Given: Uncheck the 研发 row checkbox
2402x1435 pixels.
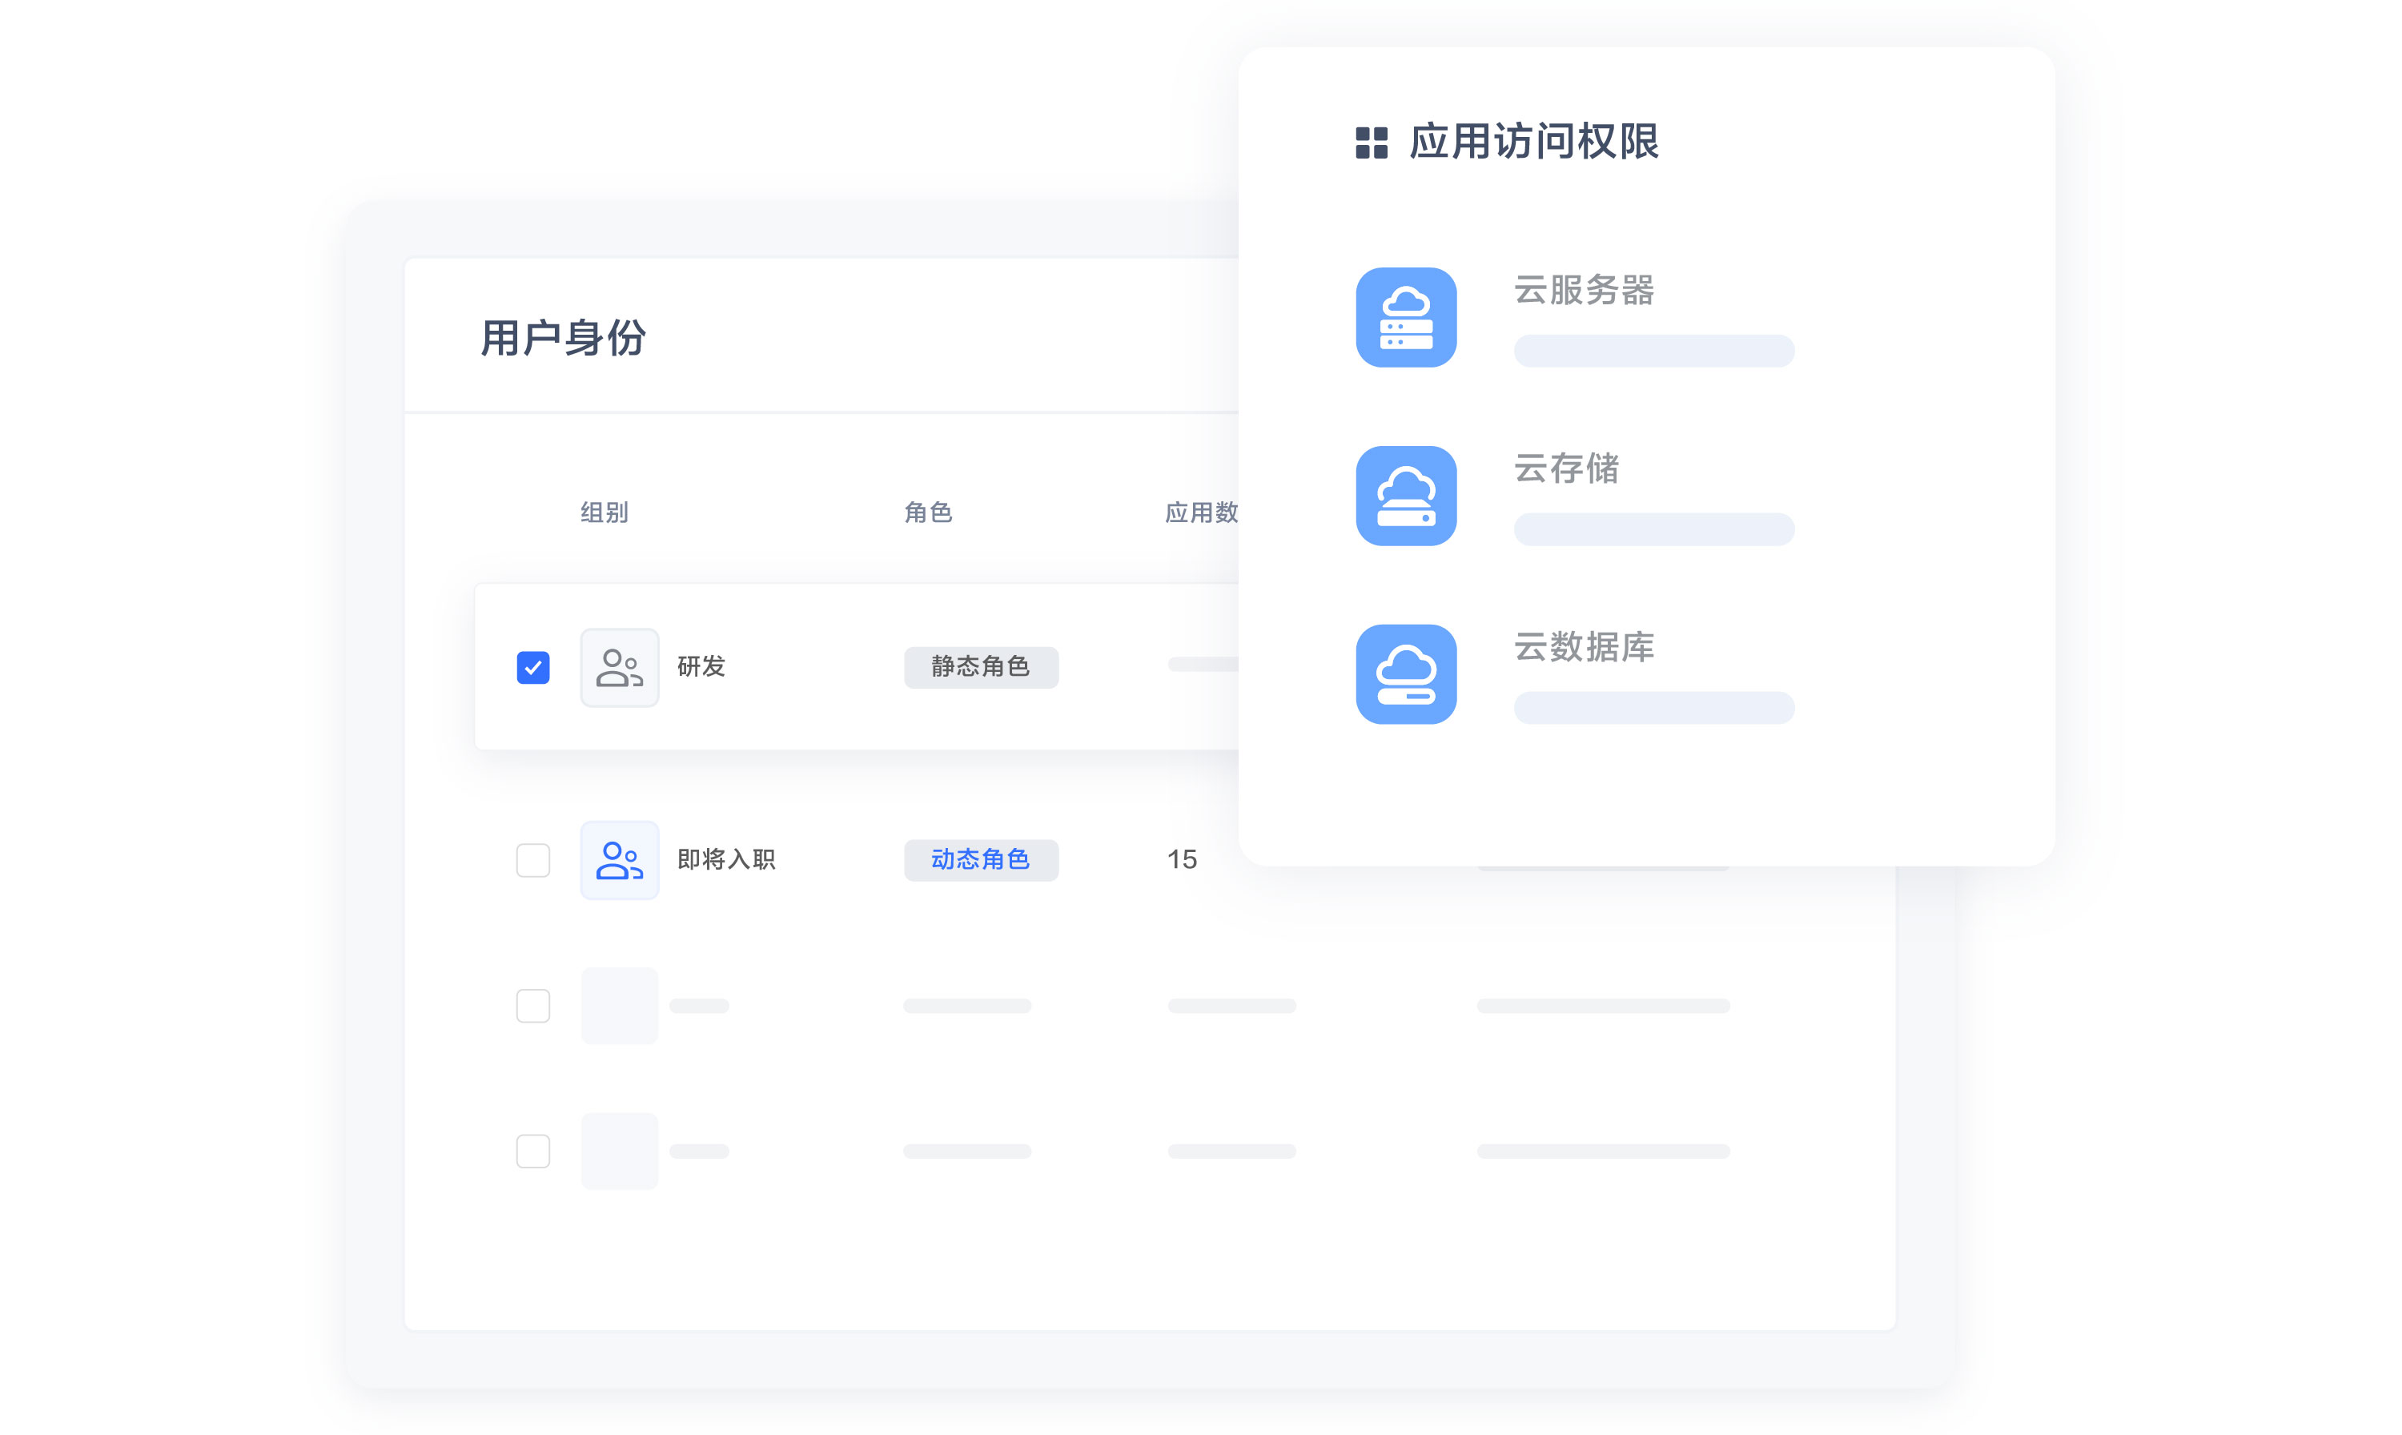Looking at the screenshot, I should tap(532, 667).
